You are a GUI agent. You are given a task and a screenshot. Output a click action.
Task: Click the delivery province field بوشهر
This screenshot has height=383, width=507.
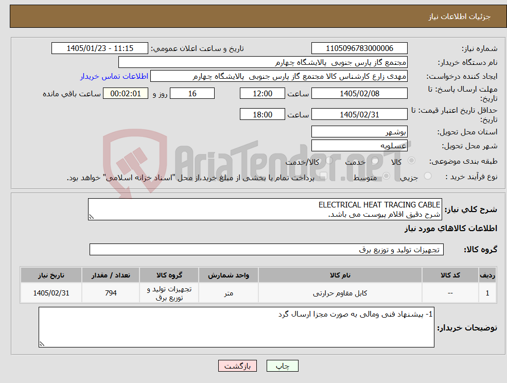click(x=359, y=132)
